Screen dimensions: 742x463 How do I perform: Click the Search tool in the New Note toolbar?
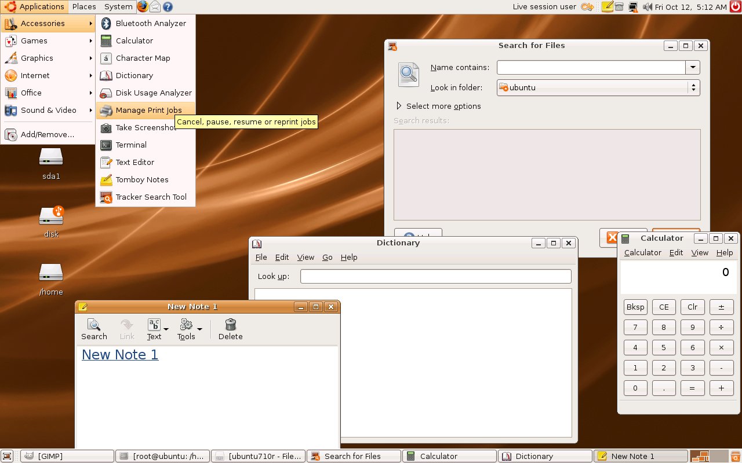[94, 329]
